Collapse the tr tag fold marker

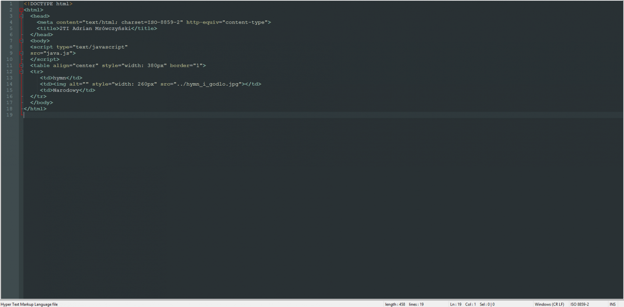tap(21, 72)
